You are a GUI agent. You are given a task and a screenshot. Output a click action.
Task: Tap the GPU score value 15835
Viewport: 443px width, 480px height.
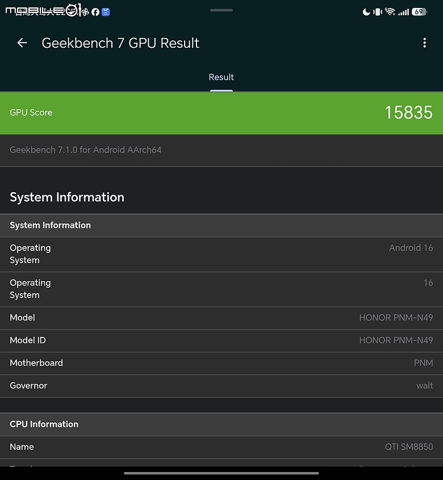point(409,112)
